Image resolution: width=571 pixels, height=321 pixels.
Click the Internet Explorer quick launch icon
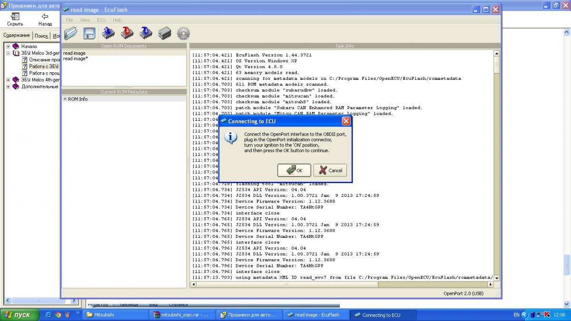pos(48,315)
